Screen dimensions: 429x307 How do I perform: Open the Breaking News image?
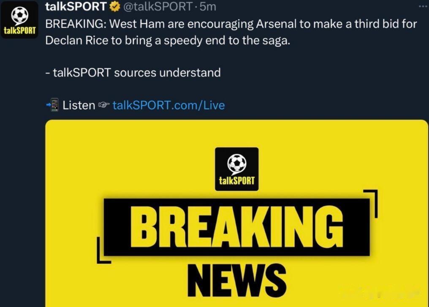point(236,213)
